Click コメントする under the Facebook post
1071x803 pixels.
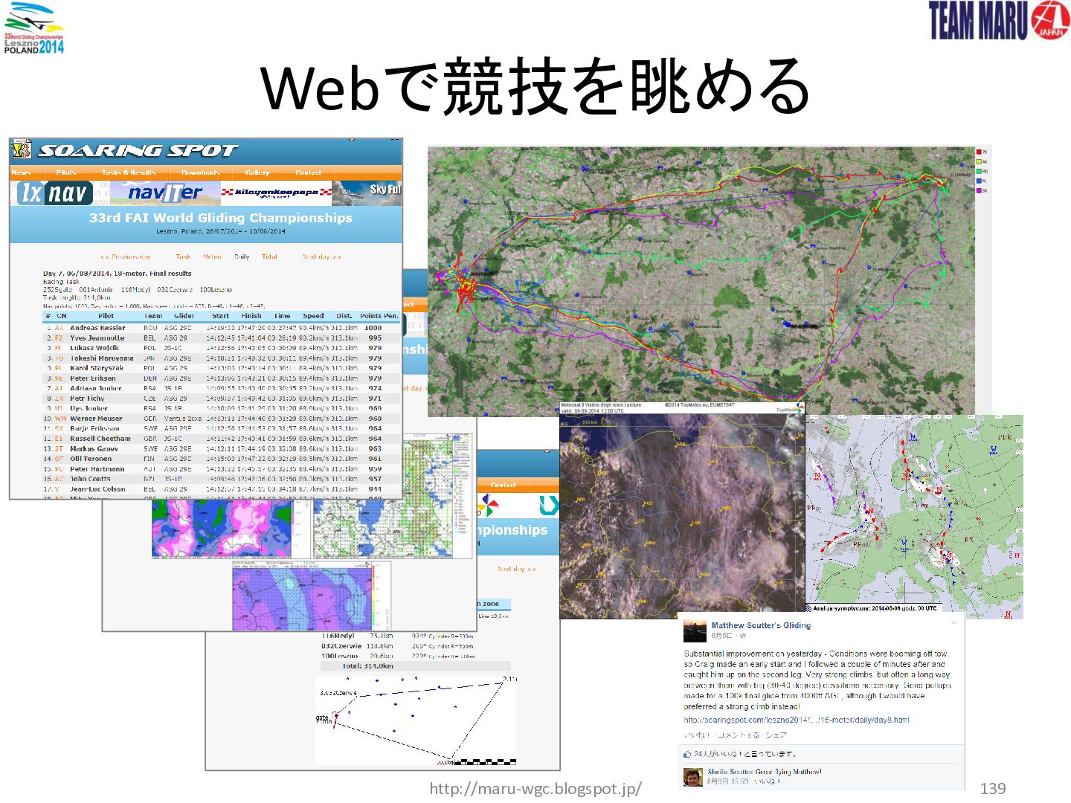739,735
